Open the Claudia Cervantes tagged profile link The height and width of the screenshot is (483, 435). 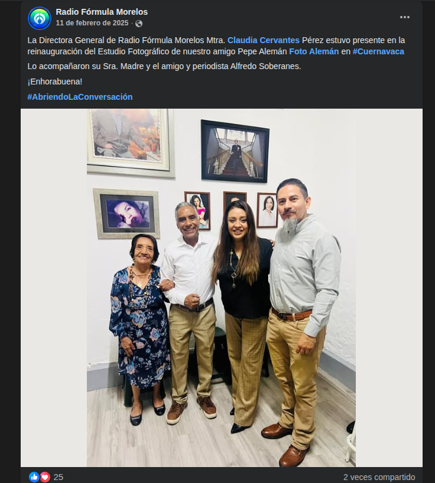(263, 40)
